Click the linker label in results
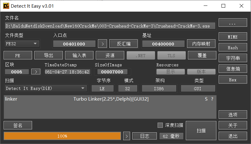251x144 pixels. (x=11, y=99)
